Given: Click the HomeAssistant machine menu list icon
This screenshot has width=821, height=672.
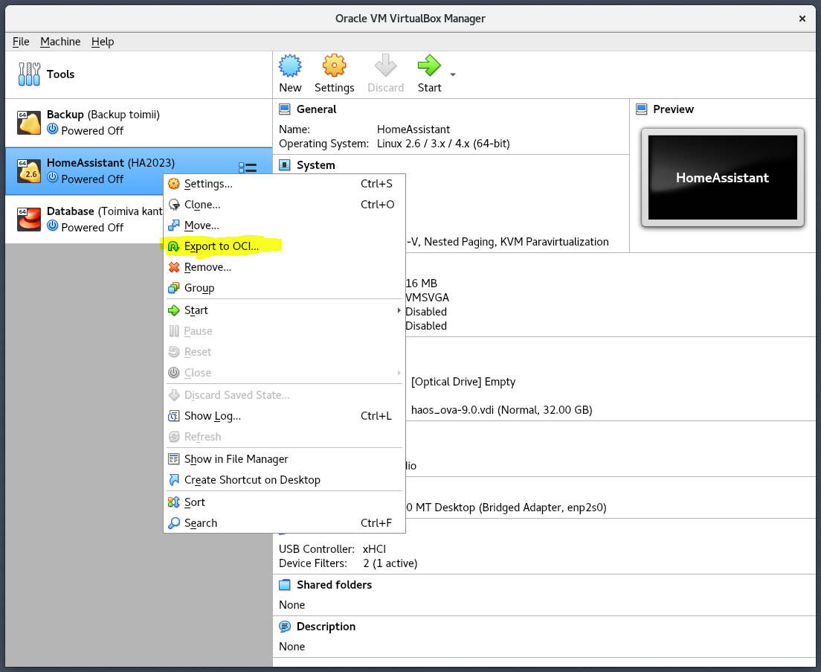Looking at the screenshot, I should click(248, 170).
